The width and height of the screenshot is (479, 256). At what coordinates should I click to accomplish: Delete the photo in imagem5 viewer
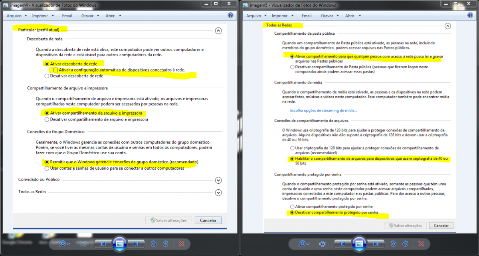421,244
